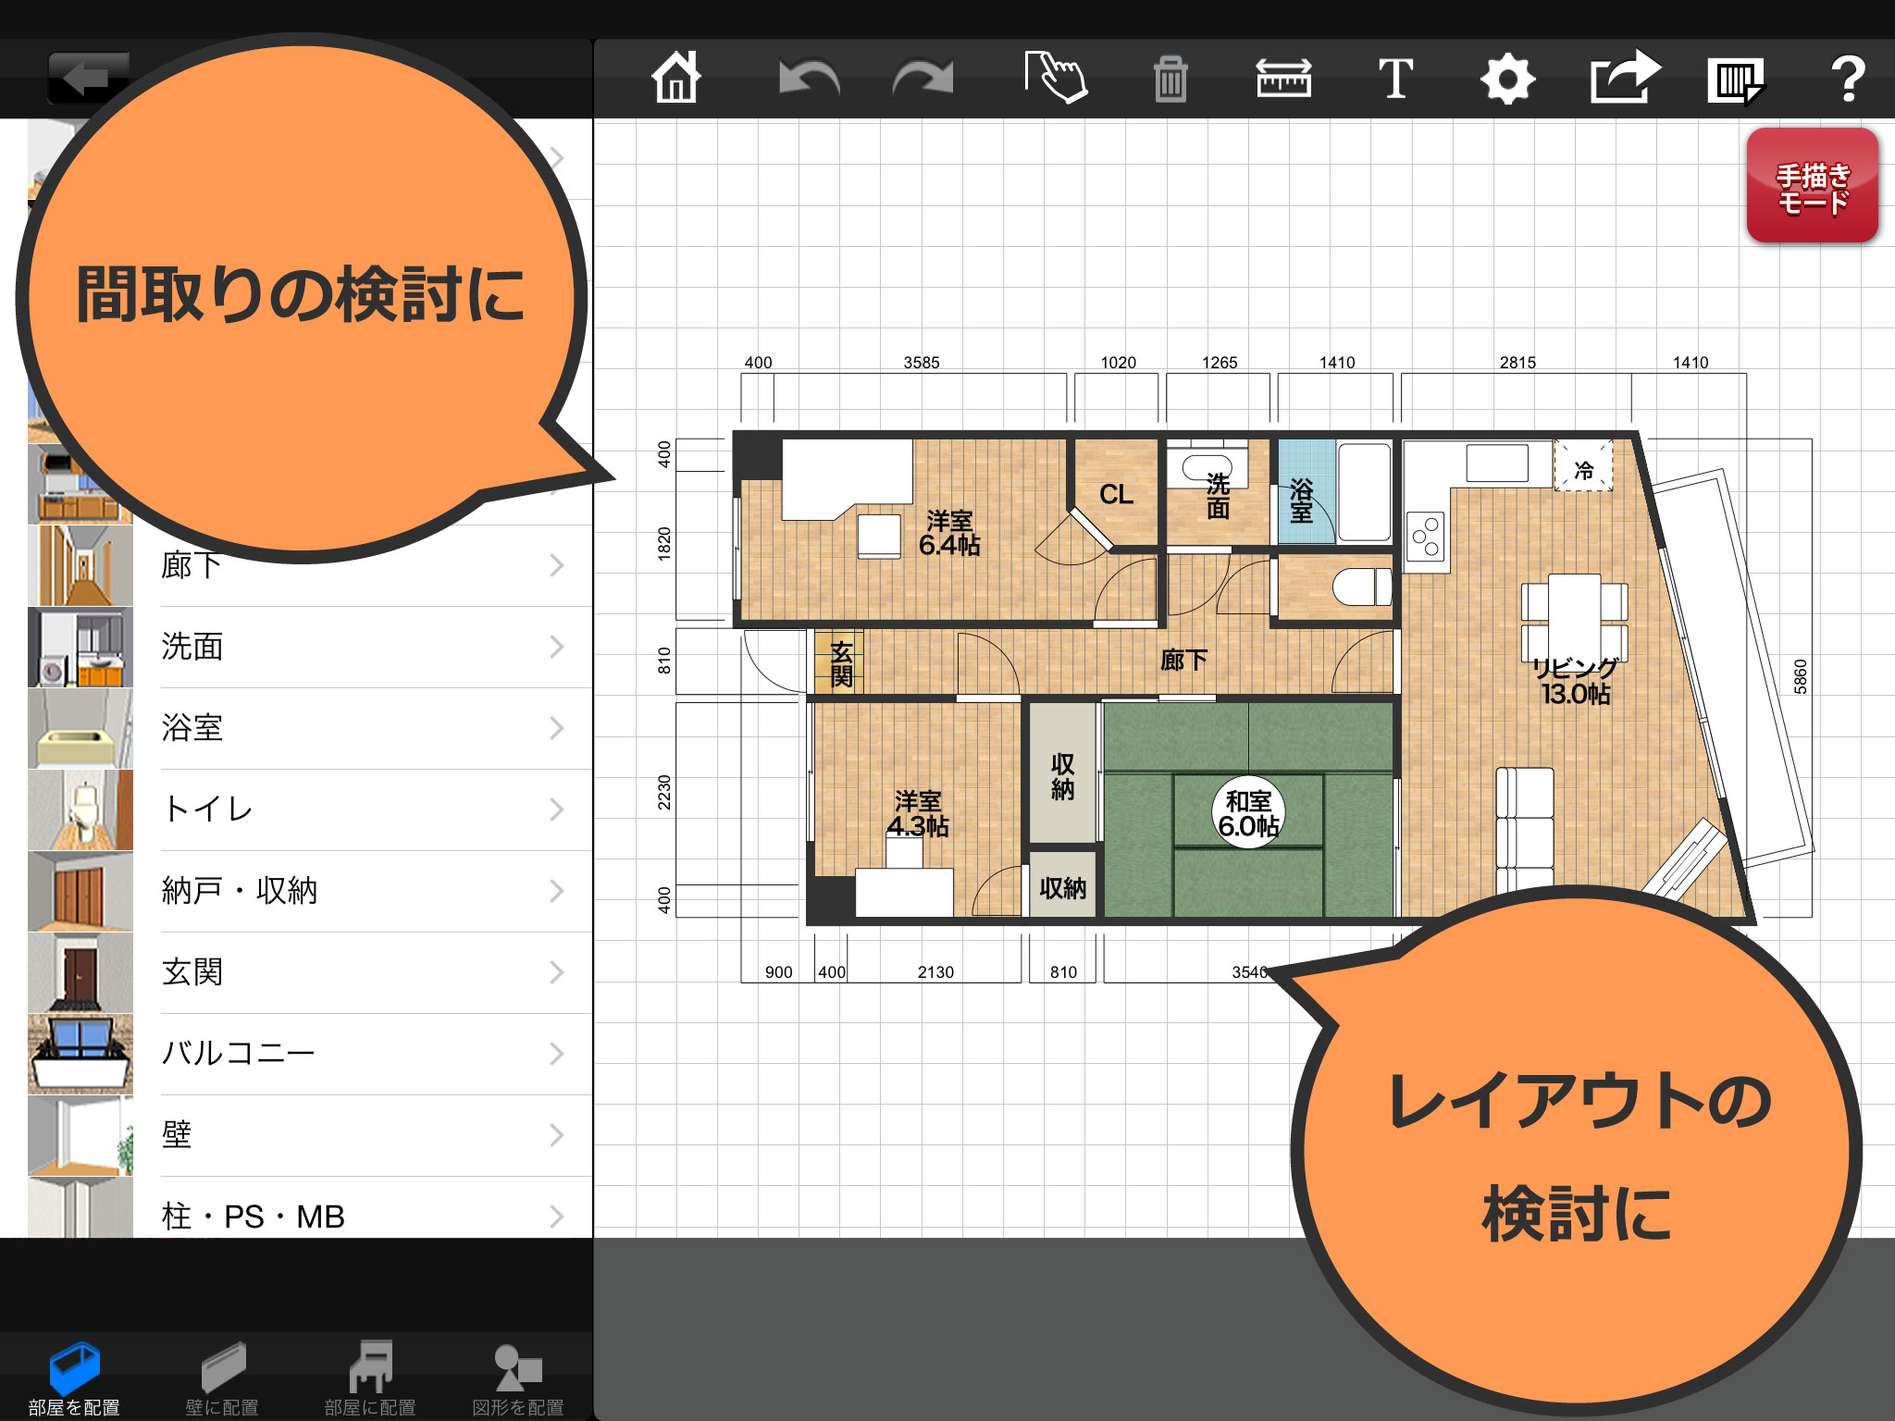The width and height of the screenshot is (1895, 1421).
Task: Switch to 壁に配置 tab
Action: click(222, 1378)
